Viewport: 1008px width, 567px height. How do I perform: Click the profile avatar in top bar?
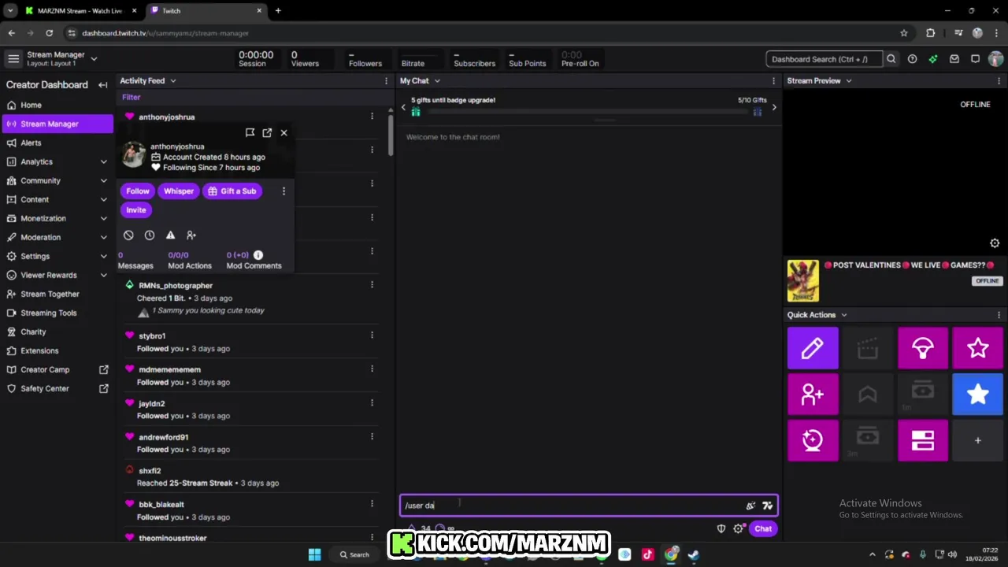[995, 59]
